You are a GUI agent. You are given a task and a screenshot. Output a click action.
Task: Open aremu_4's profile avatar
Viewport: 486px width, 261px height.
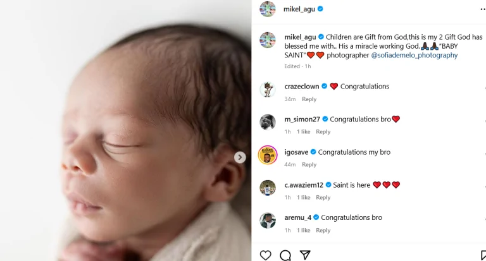point(268,221)
